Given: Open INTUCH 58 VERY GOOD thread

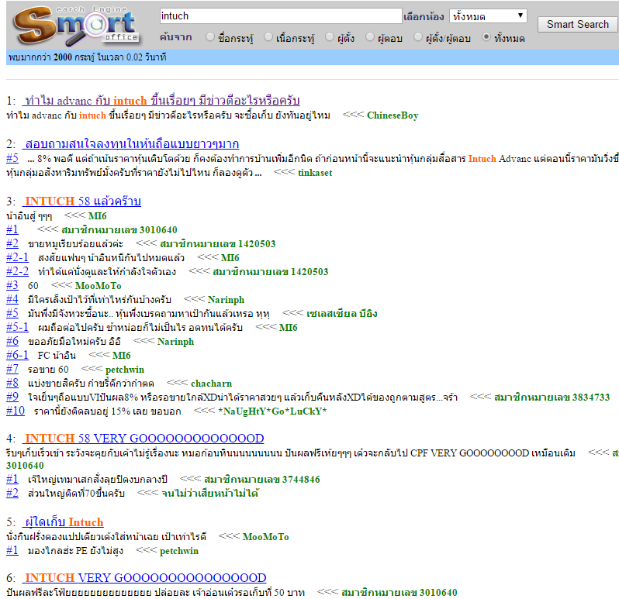Looking at the screenshot, I should click(144, 438).
